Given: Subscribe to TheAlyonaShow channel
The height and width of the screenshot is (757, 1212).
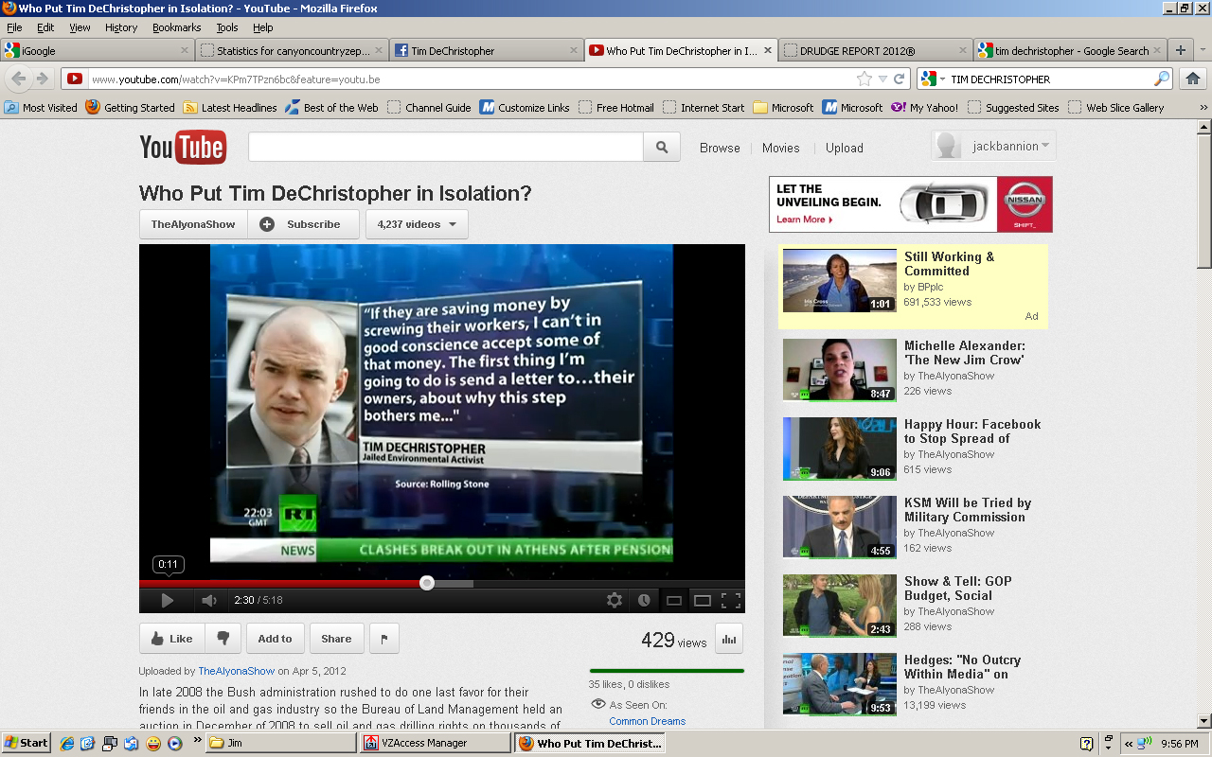Looking at the screenshot, I should (x=303, y=224).
